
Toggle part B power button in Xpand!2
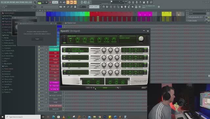click(65, 56)
